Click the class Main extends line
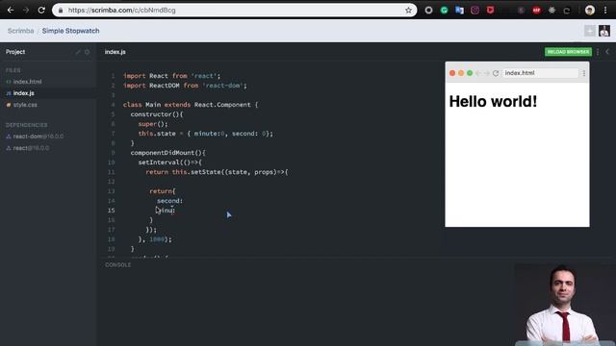Viewport: 616px width, 346px height. 191,105
